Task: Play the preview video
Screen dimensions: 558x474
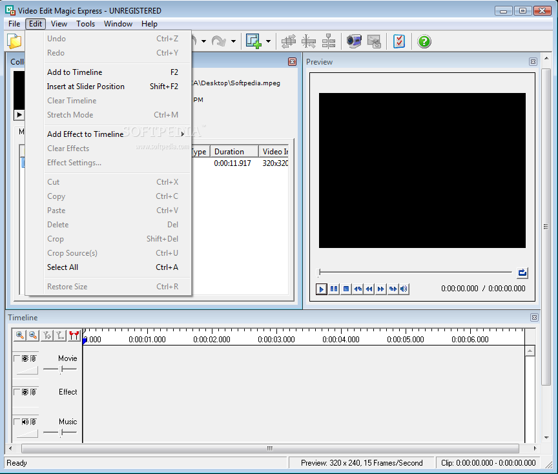Action: [x=322, y=289]
